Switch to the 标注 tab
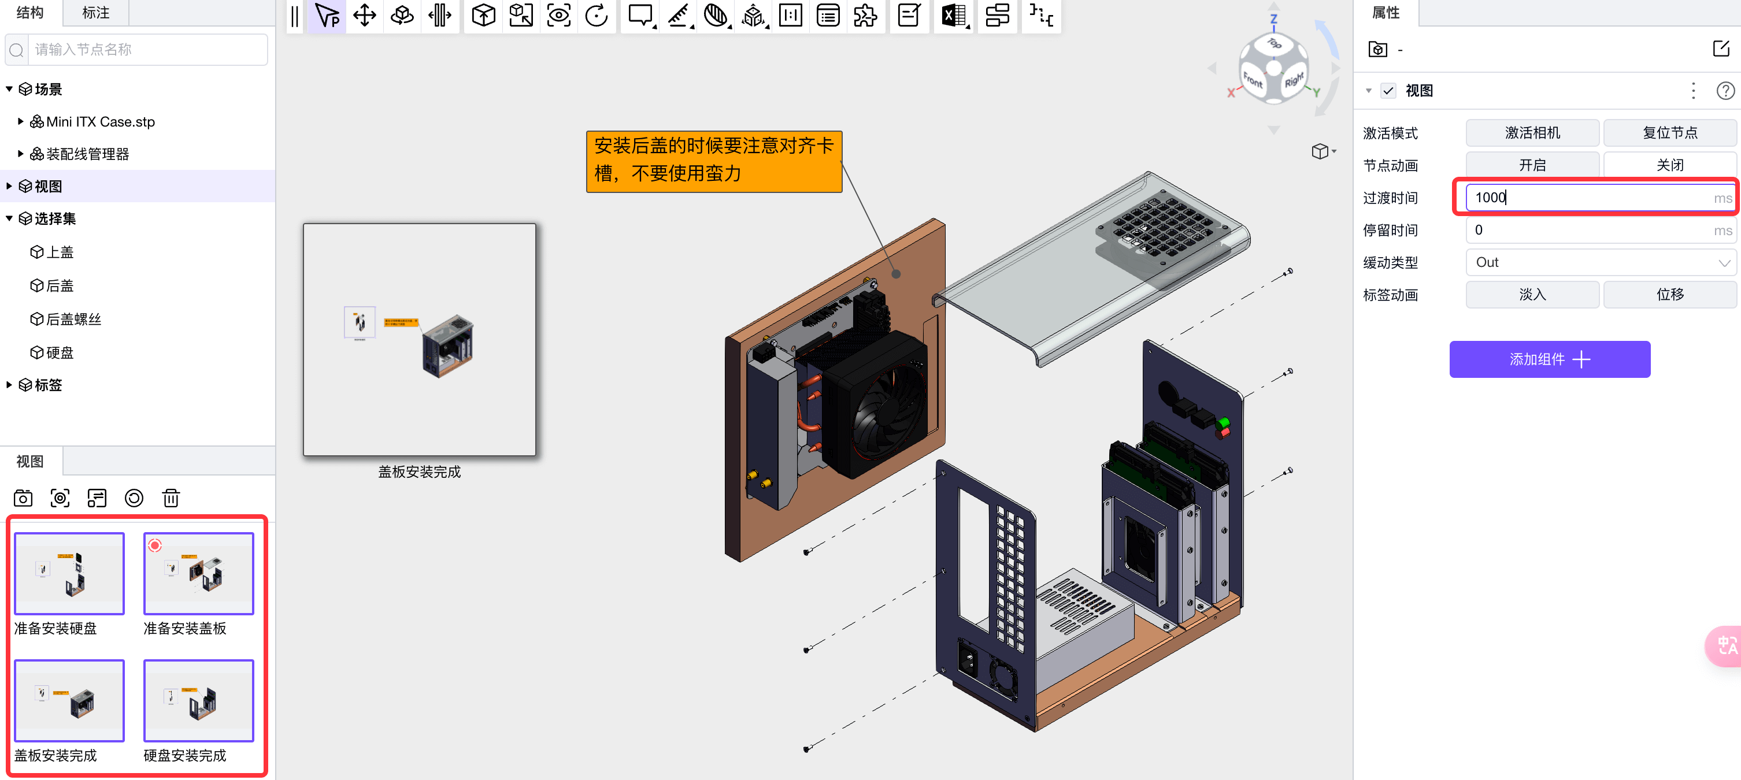Viewport: 1741px width, 780px height. 95,12
